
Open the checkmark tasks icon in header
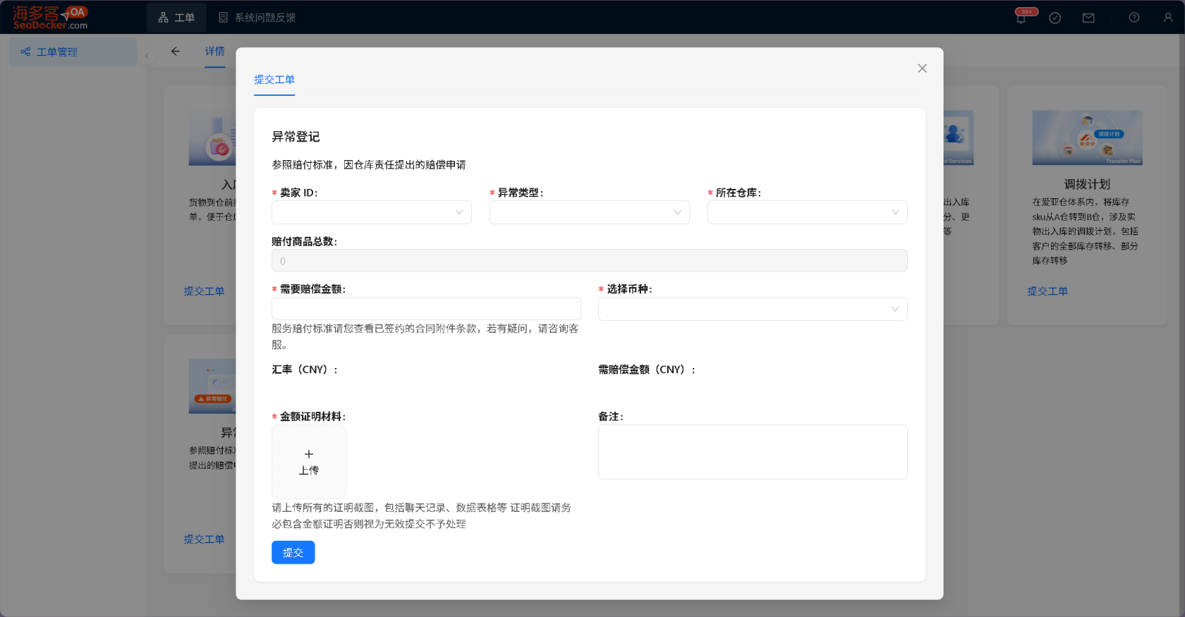(x=1055, y=18)
